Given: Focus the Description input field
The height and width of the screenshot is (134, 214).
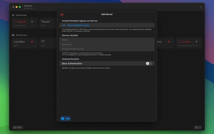Looking at the screenshot, I should (107, 44).
